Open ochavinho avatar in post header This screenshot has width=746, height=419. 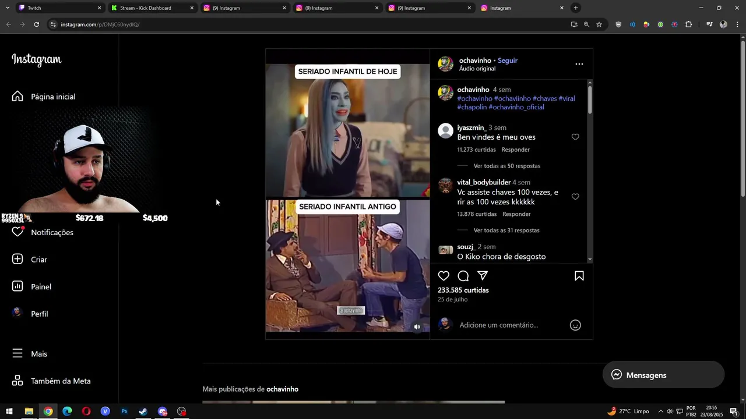[446, 64]
